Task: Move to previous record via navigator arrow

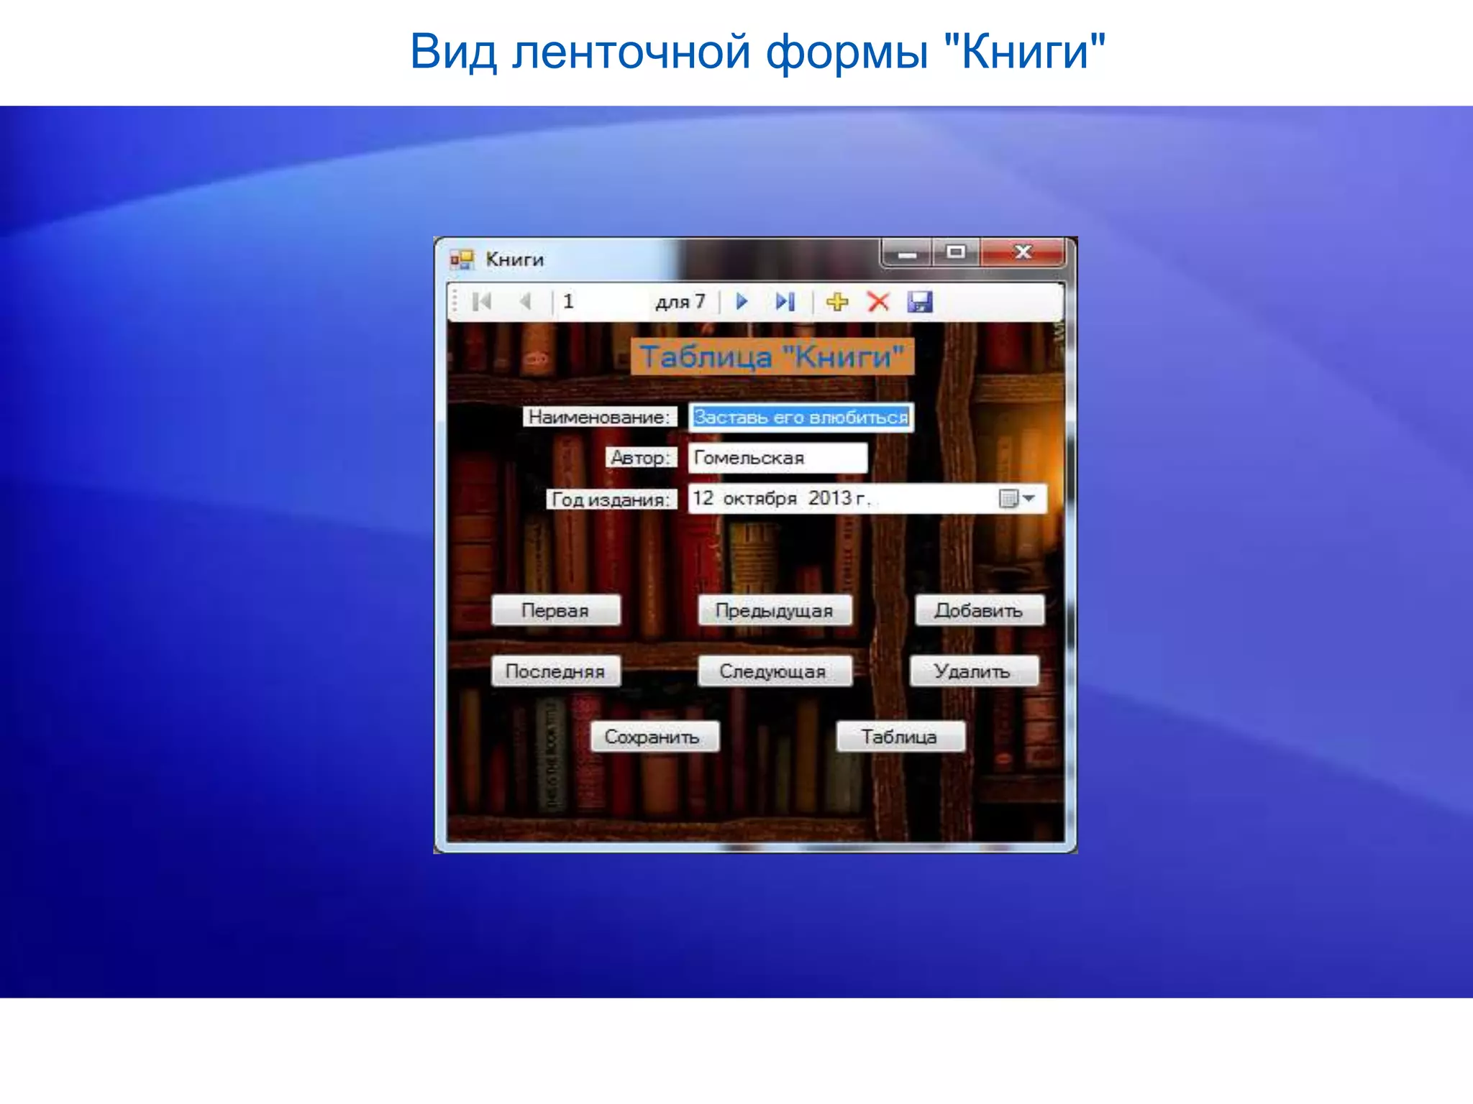Action: pos(526,301)
